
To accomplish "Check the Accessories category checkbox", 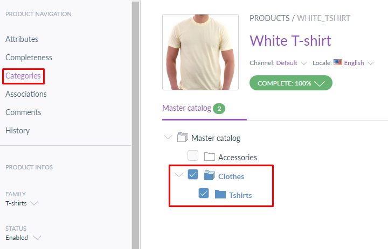I will [x=193, y=155].
